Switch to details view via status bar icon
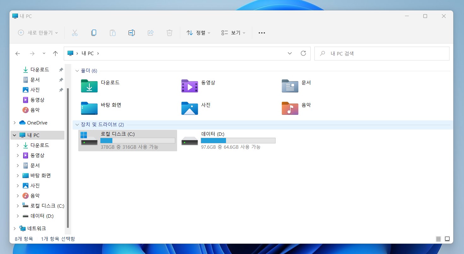The height and width of the screenshot is (254, 464). tap(438, 239)
